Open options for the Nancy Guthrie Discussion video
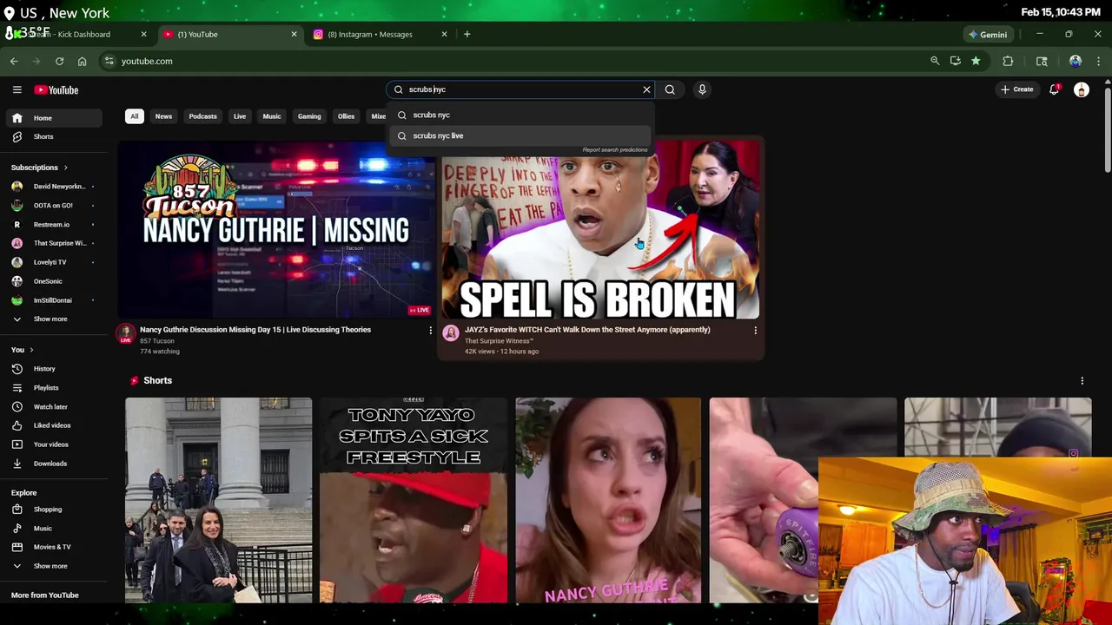1112x625 pixels. click(430, 331)
